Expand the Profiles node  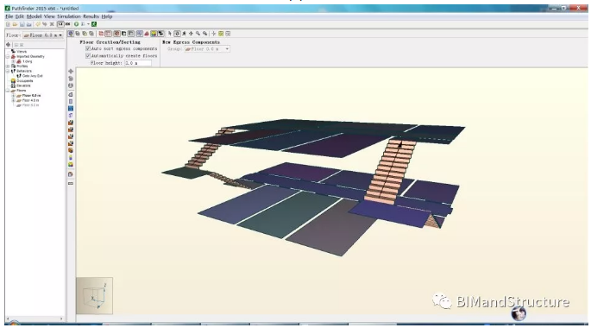(8, 66)
